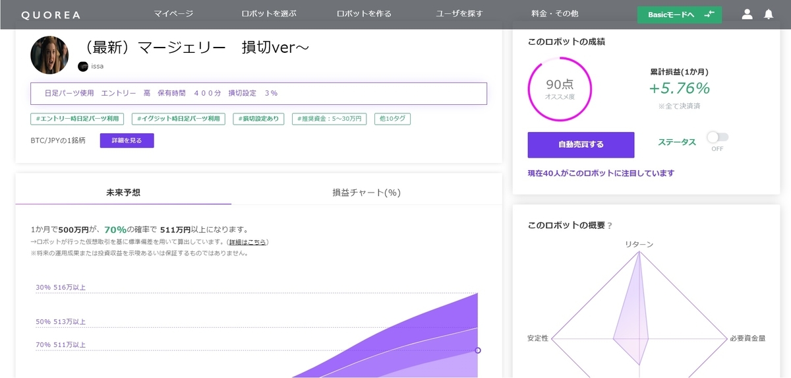Click the robot description box 日足パーツ使用

pyautogui.click(x=258, y=94)
